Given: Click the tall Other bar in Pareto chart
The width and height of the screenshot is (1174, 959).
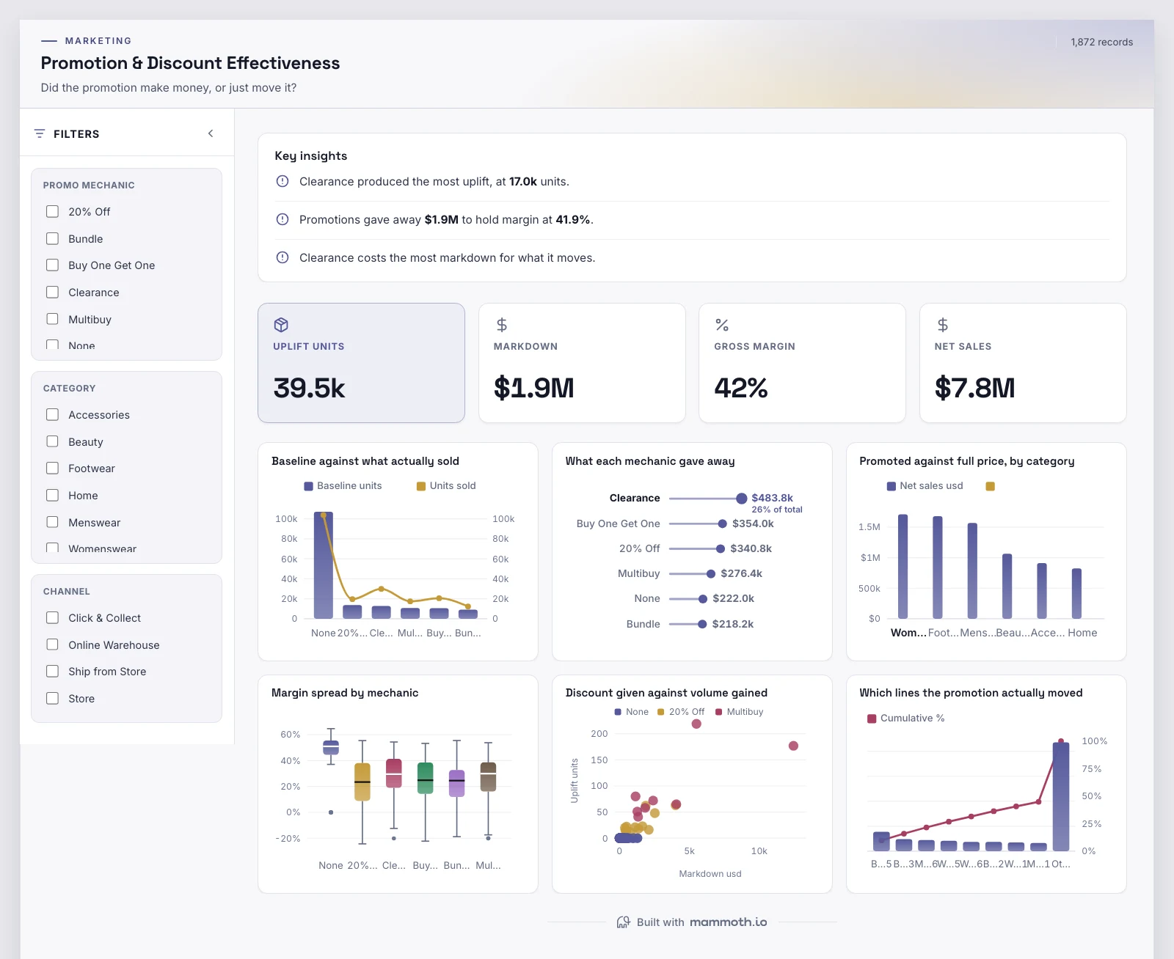Looking at the screenshot, I should [1061, 796].
